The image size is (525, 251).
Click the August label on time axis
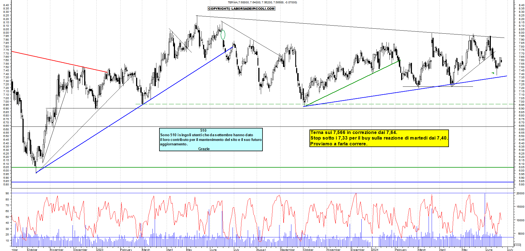pos(261,250)
